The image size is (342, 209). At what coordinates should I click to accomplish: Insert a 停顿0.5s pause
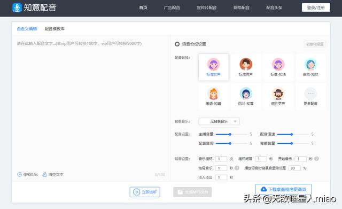pyautogui.click(x=27, y=175)
